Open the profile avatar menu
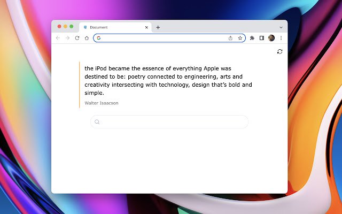Screen dimensions: 342x214 [x=271, y=38]
